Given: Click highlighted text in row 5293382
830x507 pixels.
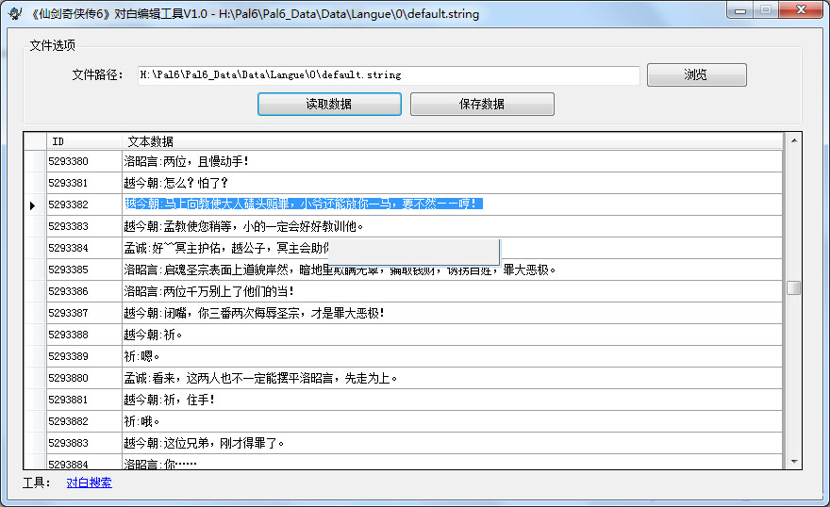Looking at the screenshot, I should click(304, 204).
